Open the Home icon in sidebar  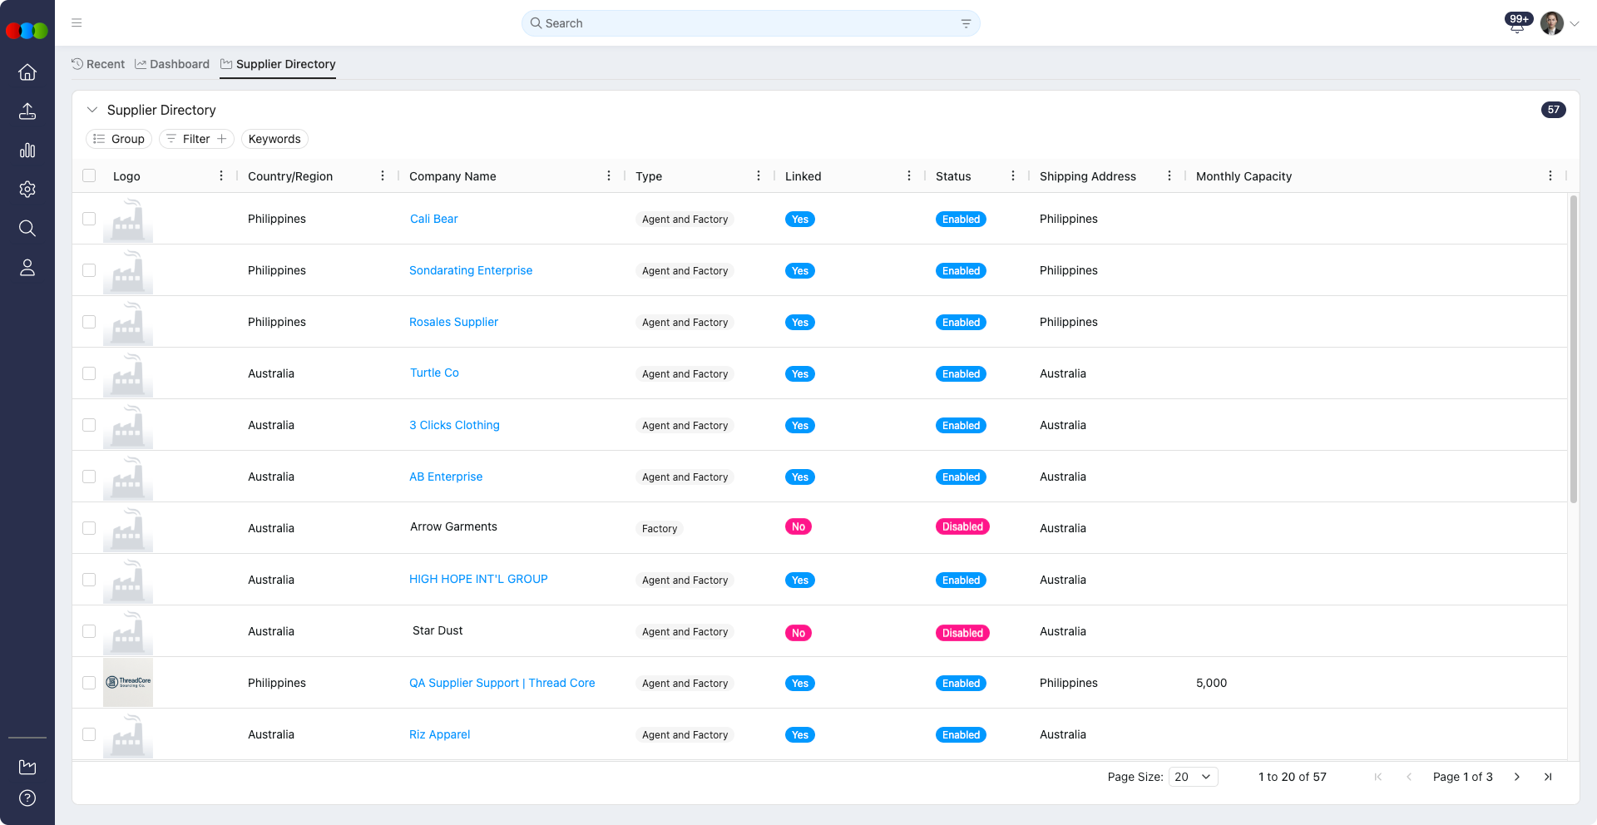[27, 72]
